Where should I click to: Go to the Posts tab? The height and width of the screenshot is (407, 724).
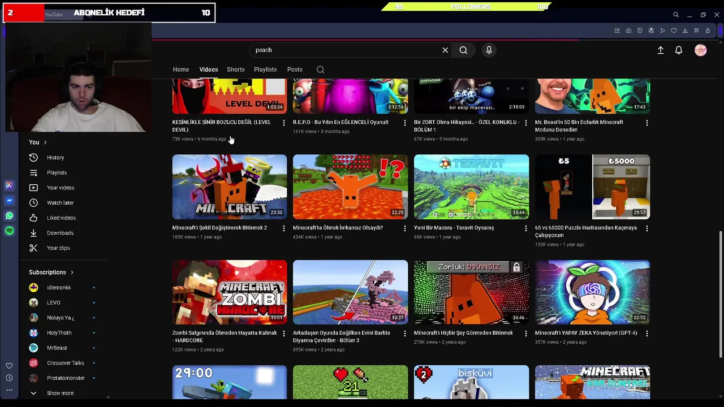[x=295, y=70]
